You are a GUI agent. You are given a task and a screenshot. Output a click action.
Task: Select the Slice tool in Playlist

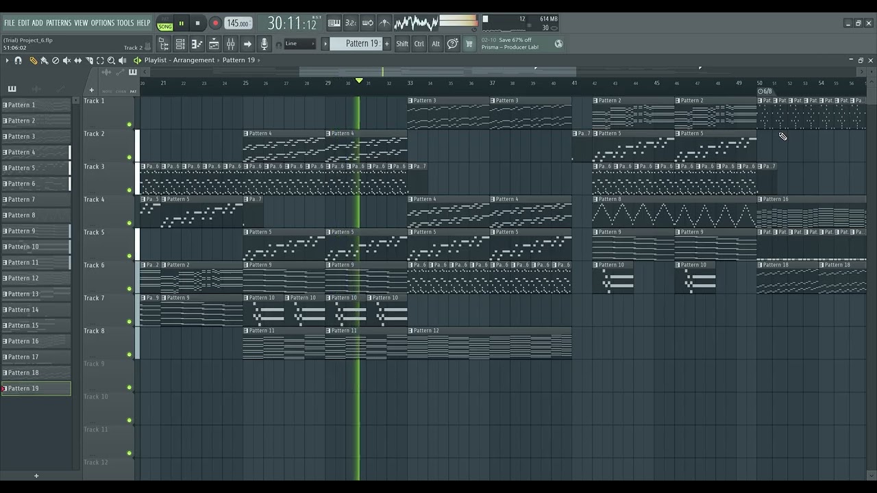pyautogui.click(x=88, y=60)
